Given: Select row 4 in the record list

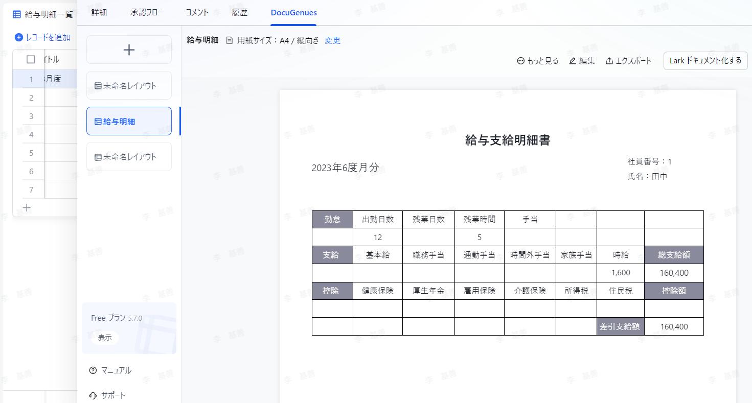Looking at the screenshot, I should [x=44, y=134].
